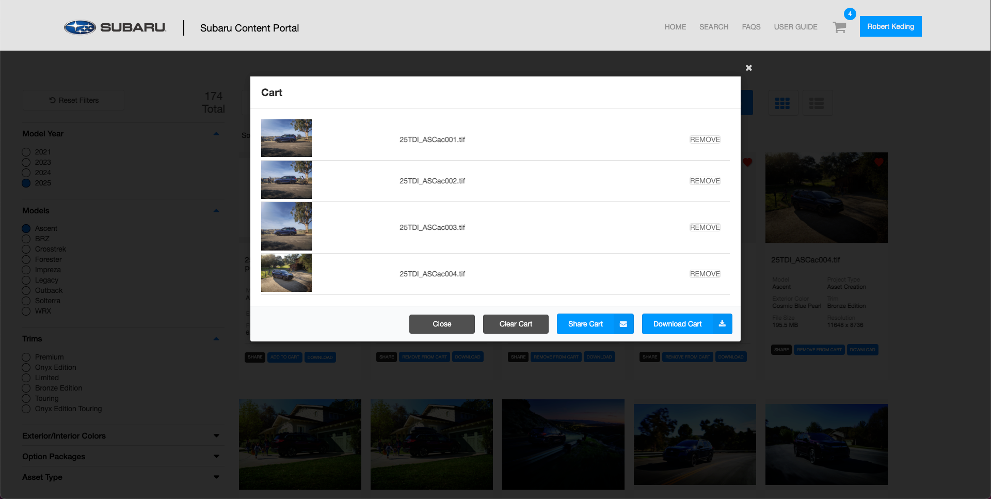
Task: Toggle model year 2025 radio
Action: click(26, 183)
